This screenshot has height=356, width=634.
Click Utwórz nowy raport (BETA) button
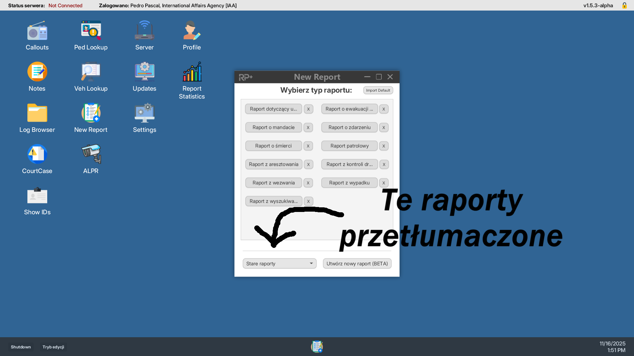pyautogui.click(x=357, y=263)
